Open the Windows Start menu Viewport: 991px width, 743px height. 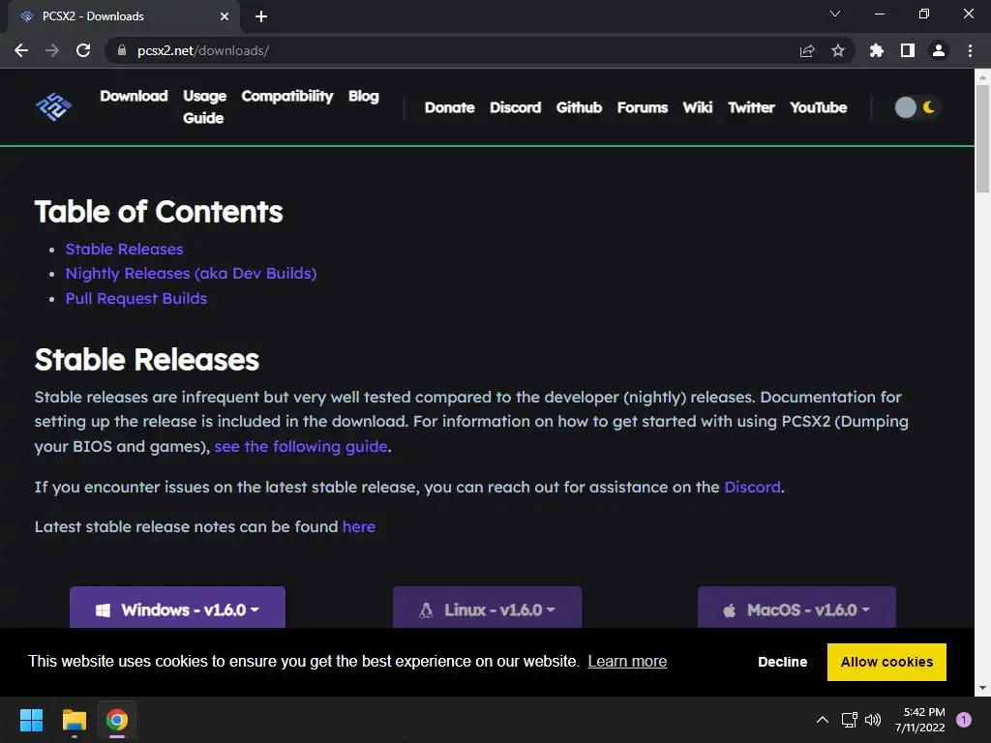tap(31, 720)
